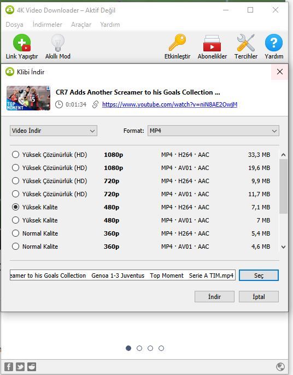Click the Reddit icon in the footer
This screenshot has width=293, height=375.
[x=32, y=367]
